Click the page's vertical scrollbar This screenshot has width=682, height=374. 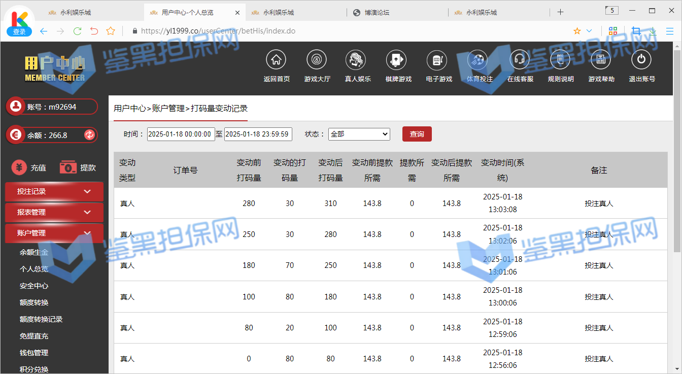tap(677, 152)
